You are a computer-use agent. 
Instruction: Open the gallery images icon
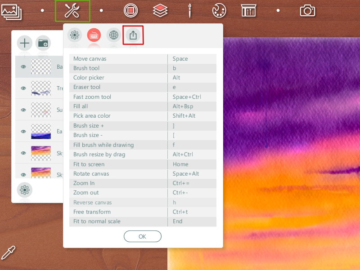click(x=12, y=11)
